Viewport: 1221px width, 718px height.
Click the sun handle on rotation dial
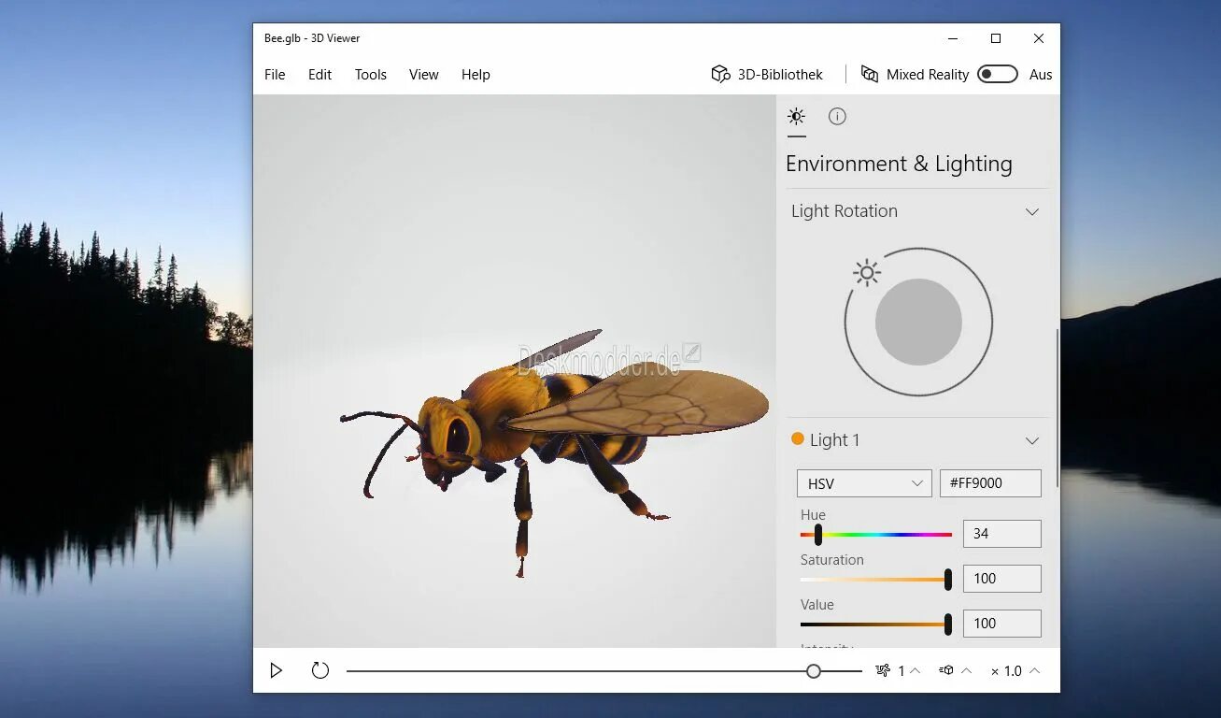[867, 273]
